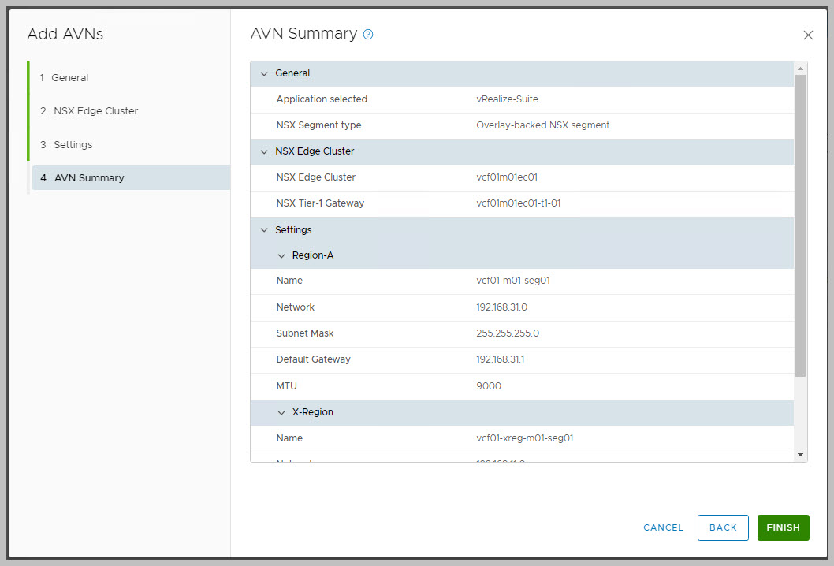Open the help icon beside AVN Summary
Image resolution: width=834 pixels, height=566 pixels.
[368, 35]
